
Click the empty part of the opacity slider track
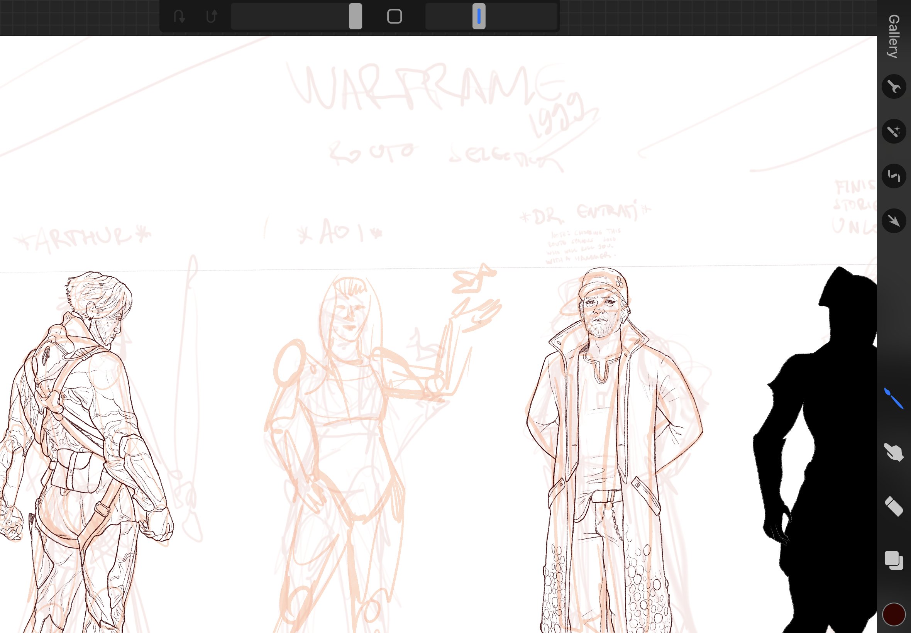[522, 17]
